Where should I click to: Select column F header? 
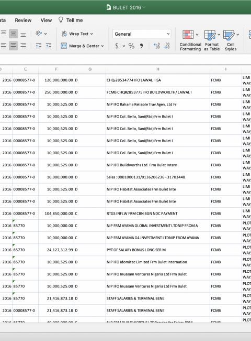tap(56, 69)
